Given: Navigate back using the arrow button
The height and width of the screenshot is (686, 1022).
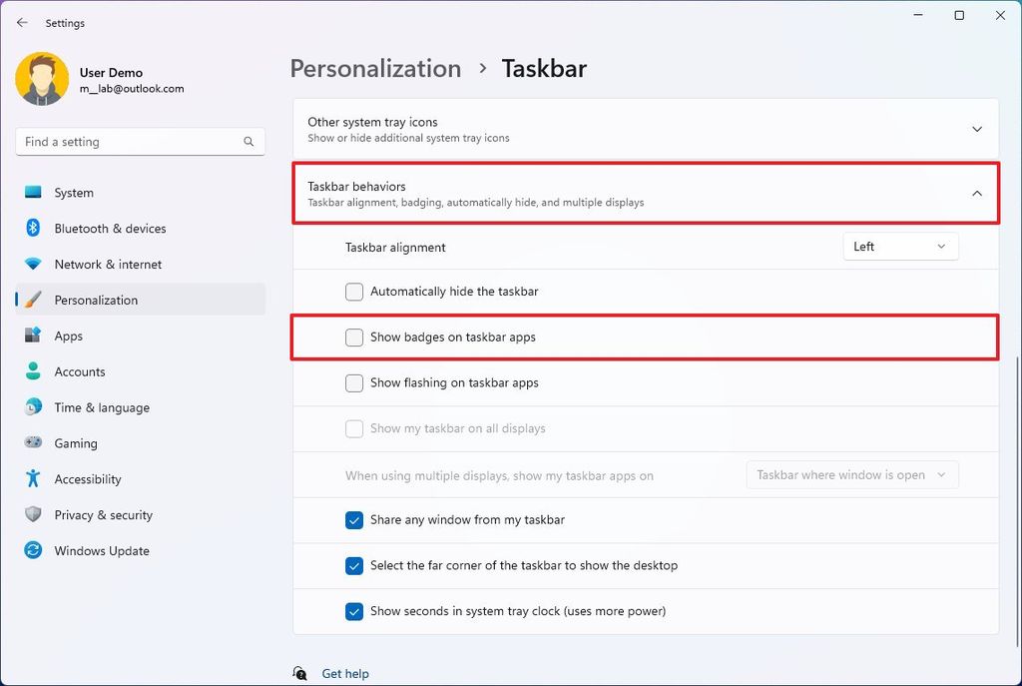Looking at the screenshot, I should pos(22,22).
